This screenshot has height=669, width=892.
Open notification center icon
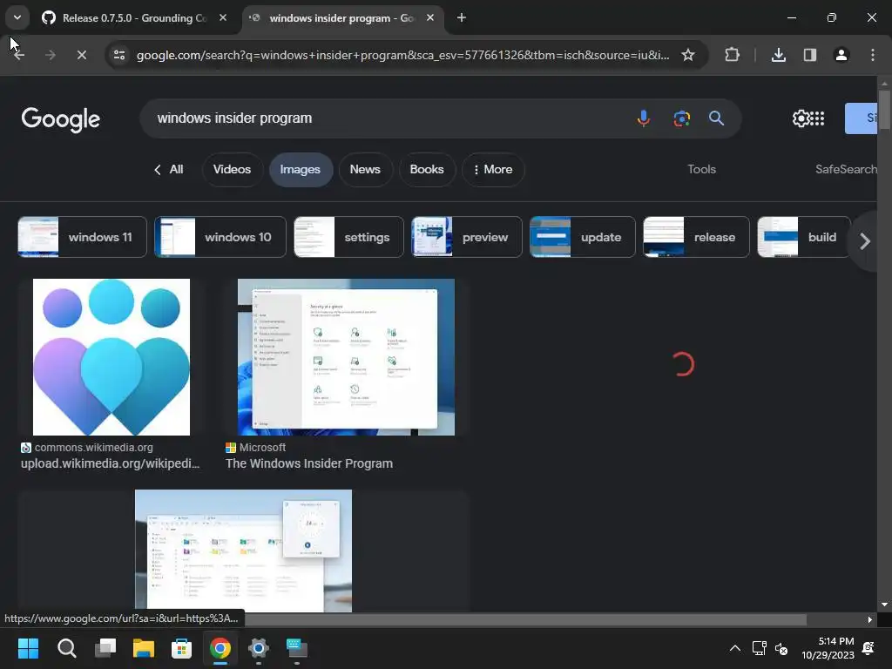point(868,648)
